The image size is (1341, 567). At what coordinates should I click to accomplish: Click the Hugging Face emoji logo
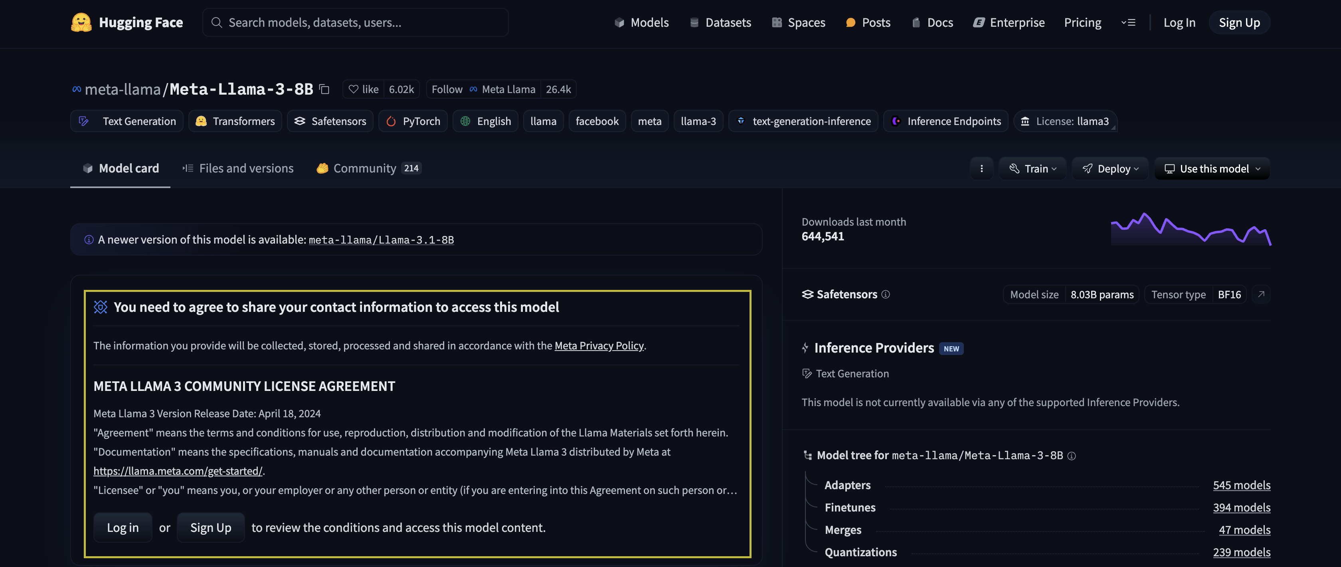pyautogui.click(x=81, y=22)
